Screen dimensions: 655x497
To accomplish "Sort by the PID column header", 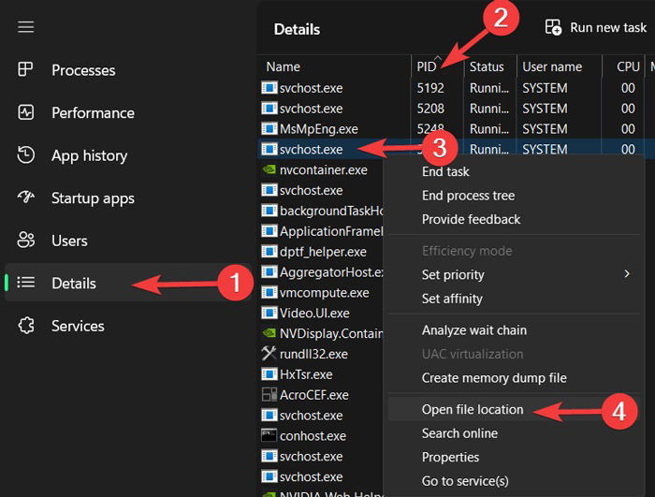I will [x=427, y=66].
